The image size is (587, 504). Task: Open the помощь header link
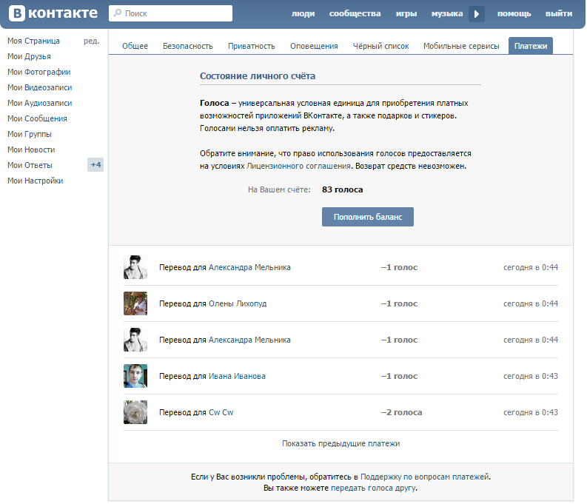(x=514, y=13)
